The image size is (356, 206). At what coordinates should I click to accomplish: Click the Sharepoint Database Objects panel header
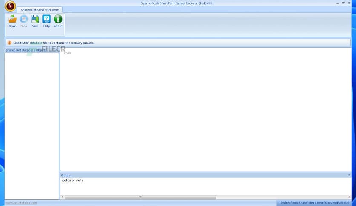pos(32,50)
